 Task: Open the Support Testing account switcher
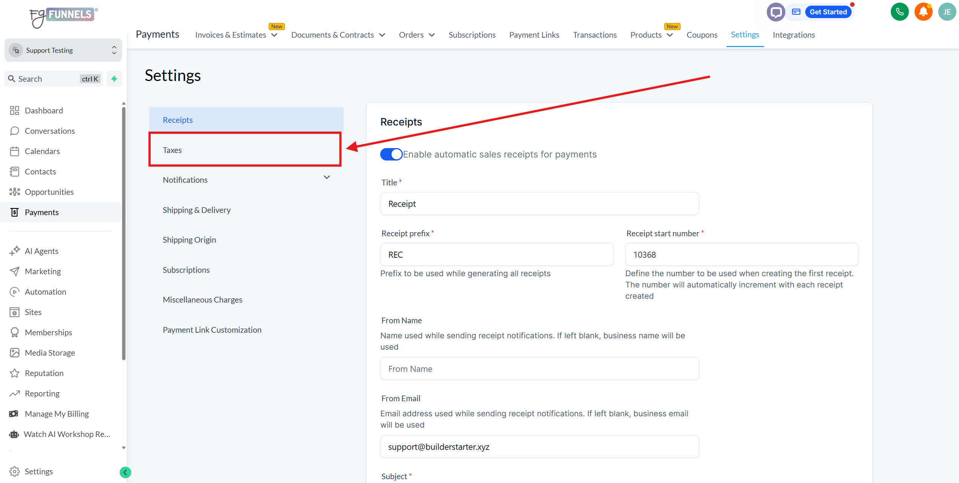point(63,50)
